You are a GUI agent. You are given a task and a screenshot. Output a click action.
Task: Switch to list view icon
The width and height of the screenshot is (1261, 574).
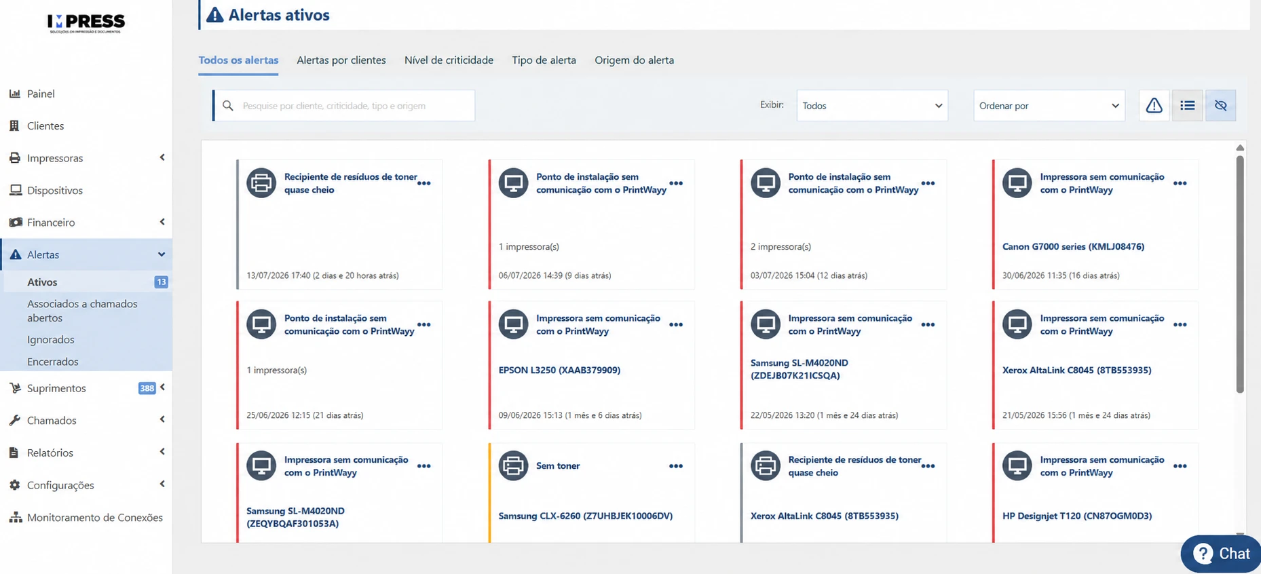(1187, 105)
